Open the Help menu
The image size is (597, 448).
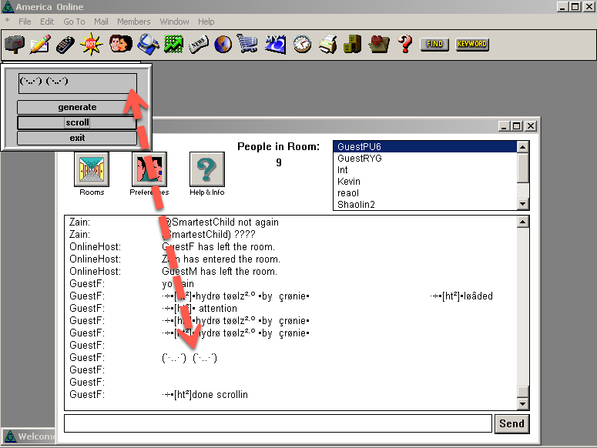pyautogui.click(x=206, y=22)
